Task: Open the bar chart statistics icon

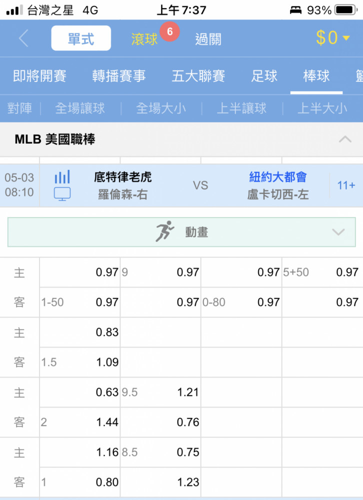Action: (62, 177)
